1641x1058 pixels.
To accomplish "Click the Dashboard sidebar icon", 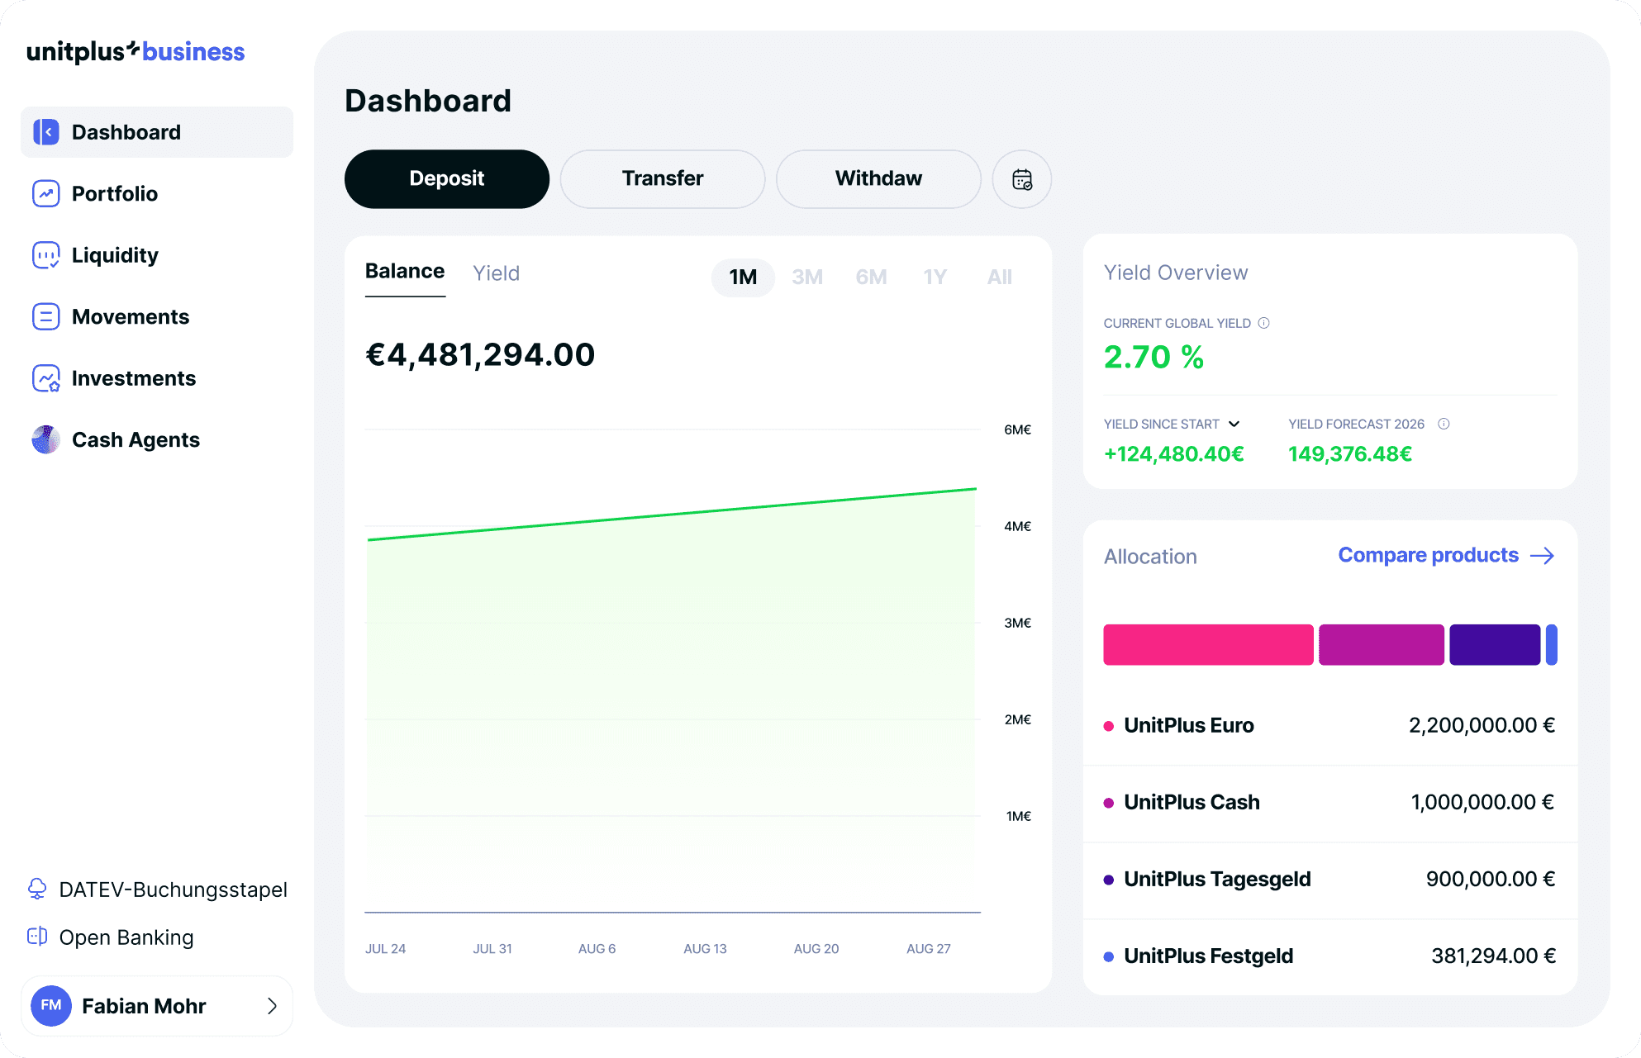I will tap(46, 132).
